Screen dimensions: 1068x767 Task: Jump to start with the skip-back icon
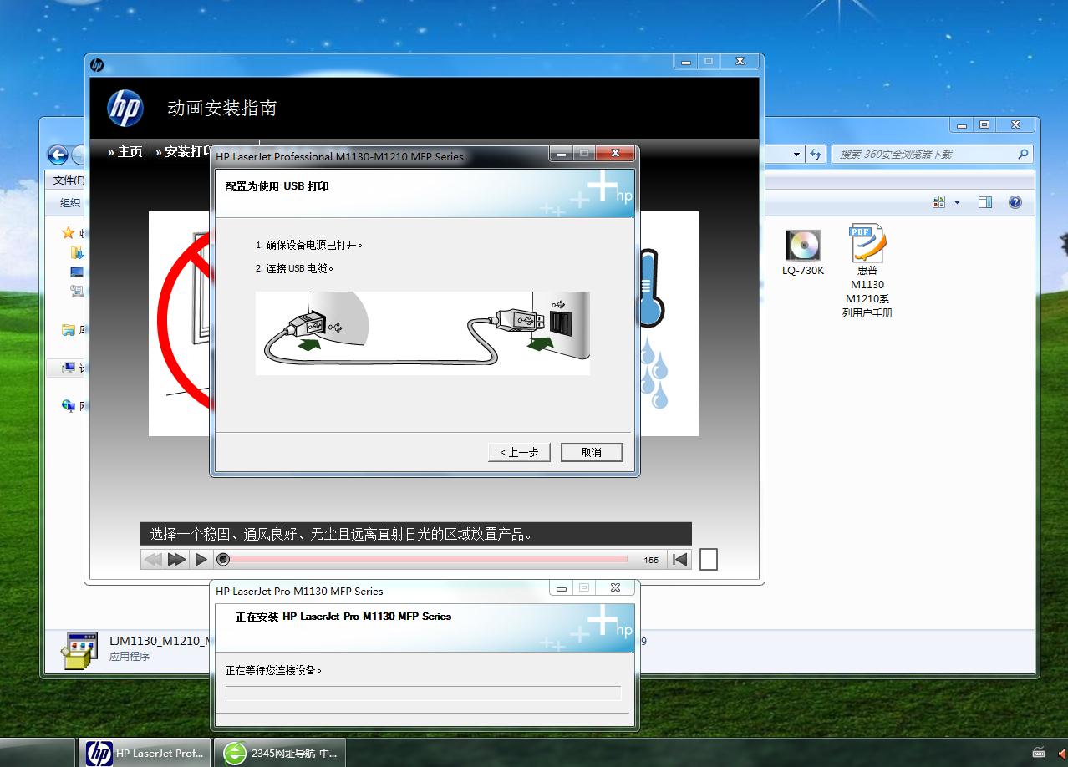click(x=680, y=560)
